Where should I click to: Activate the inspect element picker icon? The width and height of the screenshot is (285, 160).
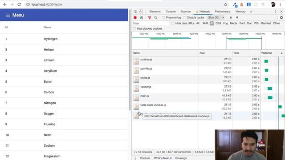pyautogui.click(x=135, y=12)
